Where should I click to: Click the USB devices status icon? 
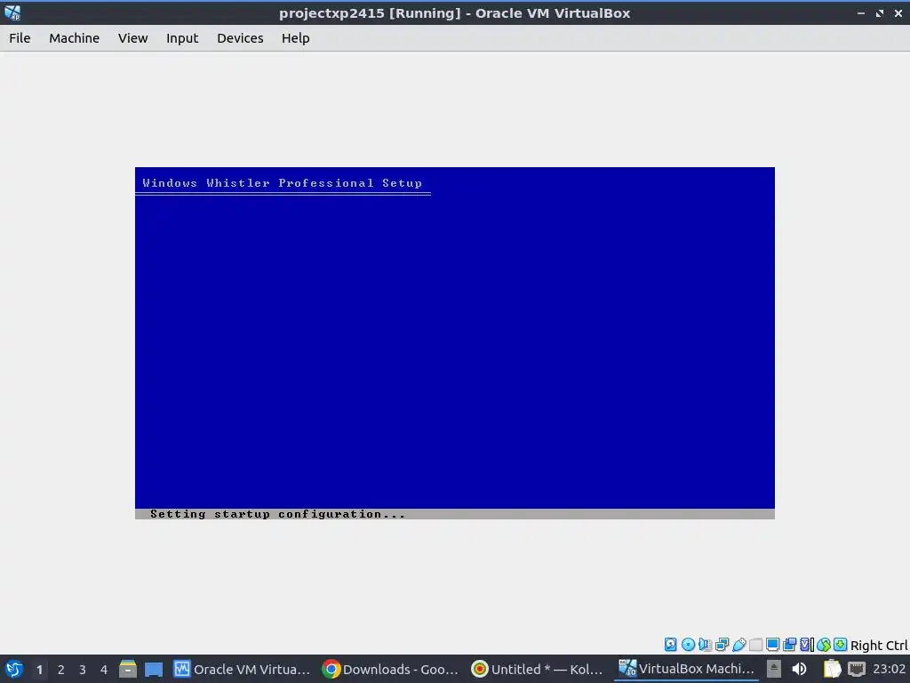coord(738,644)
